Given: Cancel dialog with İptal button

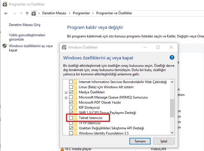Looking at the screenshot, I should 164,141.
